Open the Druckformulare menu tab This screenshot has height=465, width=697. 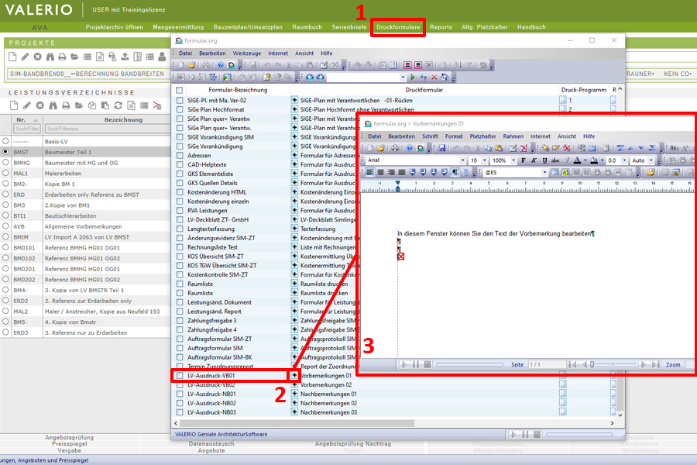(x=398, y=27)
